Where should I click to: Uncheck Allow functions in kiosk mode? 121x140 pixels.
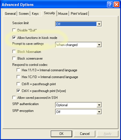14,38
